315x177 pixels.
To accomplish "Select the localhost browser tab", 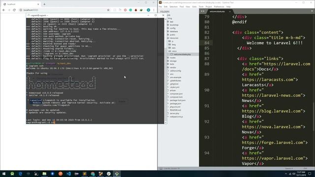I will (x=21, y=4).
